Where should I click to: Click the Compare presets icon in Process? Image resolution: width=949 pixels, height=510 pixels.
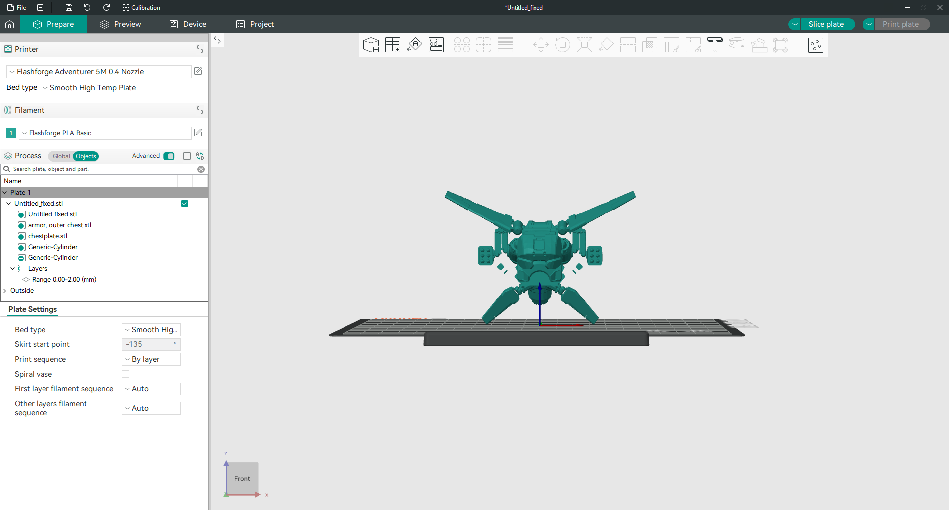tap(200, 156)
